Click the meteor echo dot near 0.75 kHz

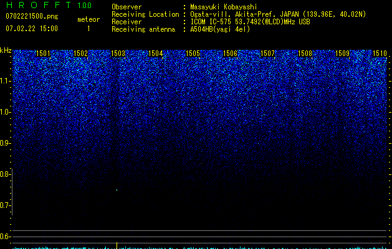[x=117, y=190]
